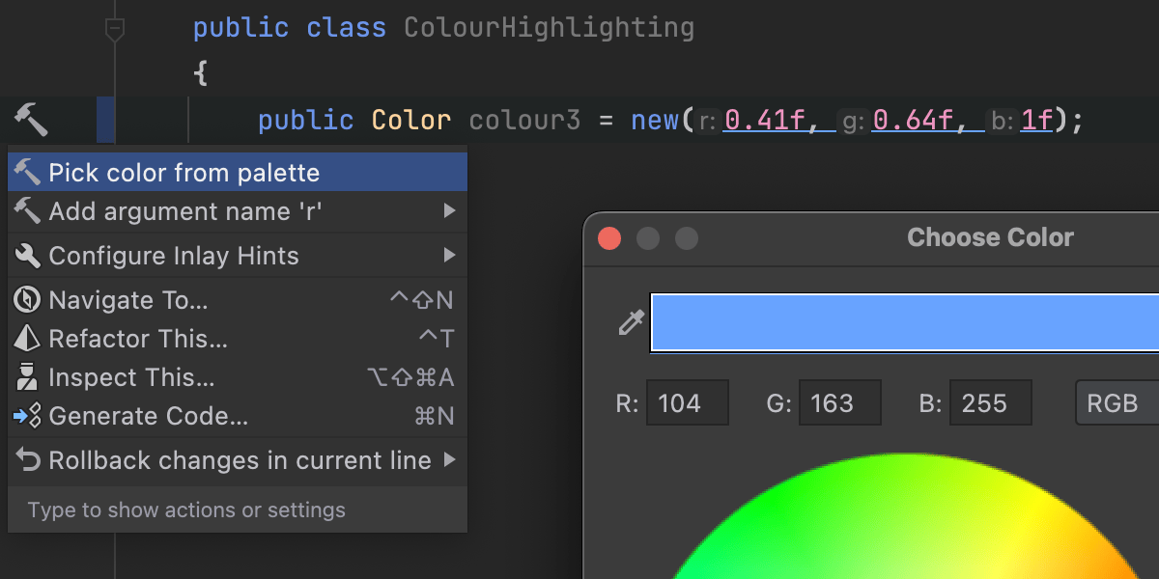Image resolution: width=1159 pixels, height=579 pixels.
Task: Click the eyedropper color picker icon
Action: [631, 322]
